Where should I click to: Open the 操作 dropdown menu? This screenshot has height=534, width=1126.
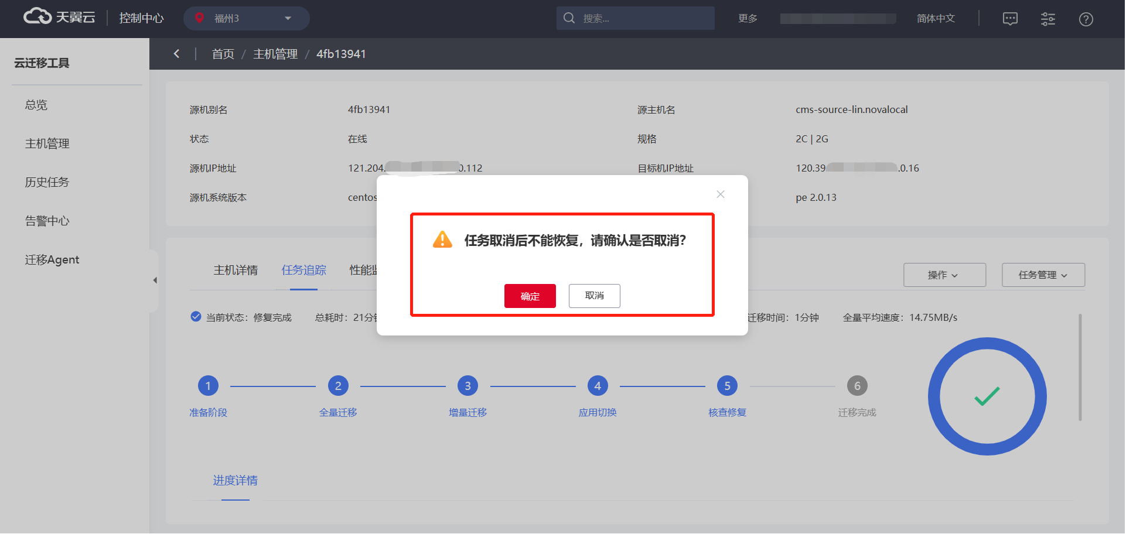(944, 275)
